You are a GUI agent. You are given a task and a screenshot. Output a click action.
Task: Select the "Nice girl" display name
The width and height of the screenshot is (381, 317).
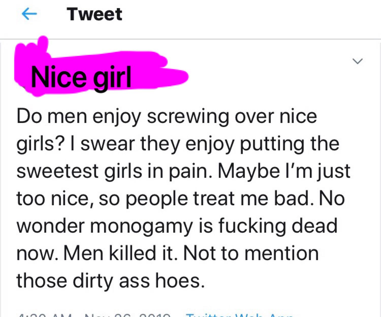click(81, 77)
